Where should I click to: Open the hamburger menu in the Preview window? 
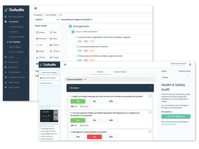pos(65,65)
